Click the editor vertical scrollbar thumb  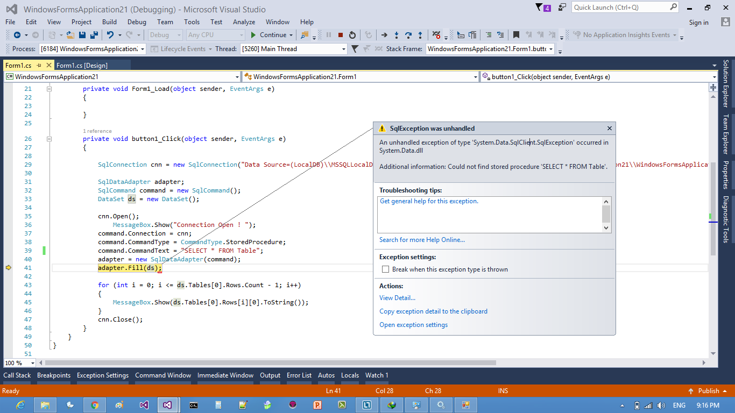click(713, 209)
